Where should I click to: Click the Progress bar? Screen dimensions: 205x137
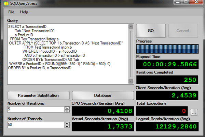coord(167,49)
